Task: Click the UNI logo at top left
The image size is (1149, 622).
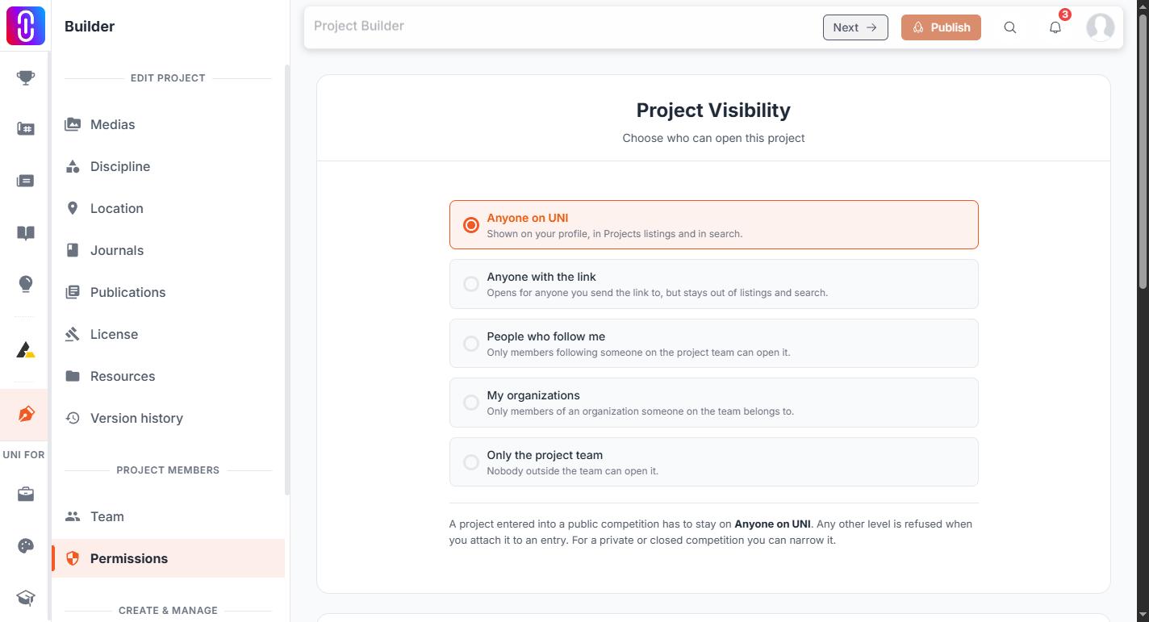Action: pos(26,26)
